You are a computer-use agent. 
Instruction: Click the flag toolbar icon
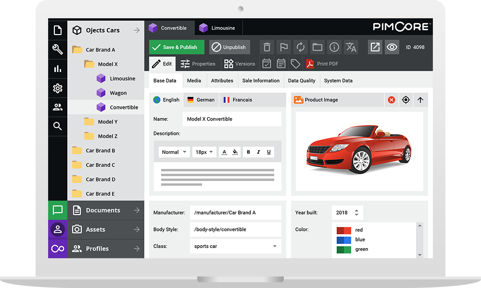[x=284, y=47]
